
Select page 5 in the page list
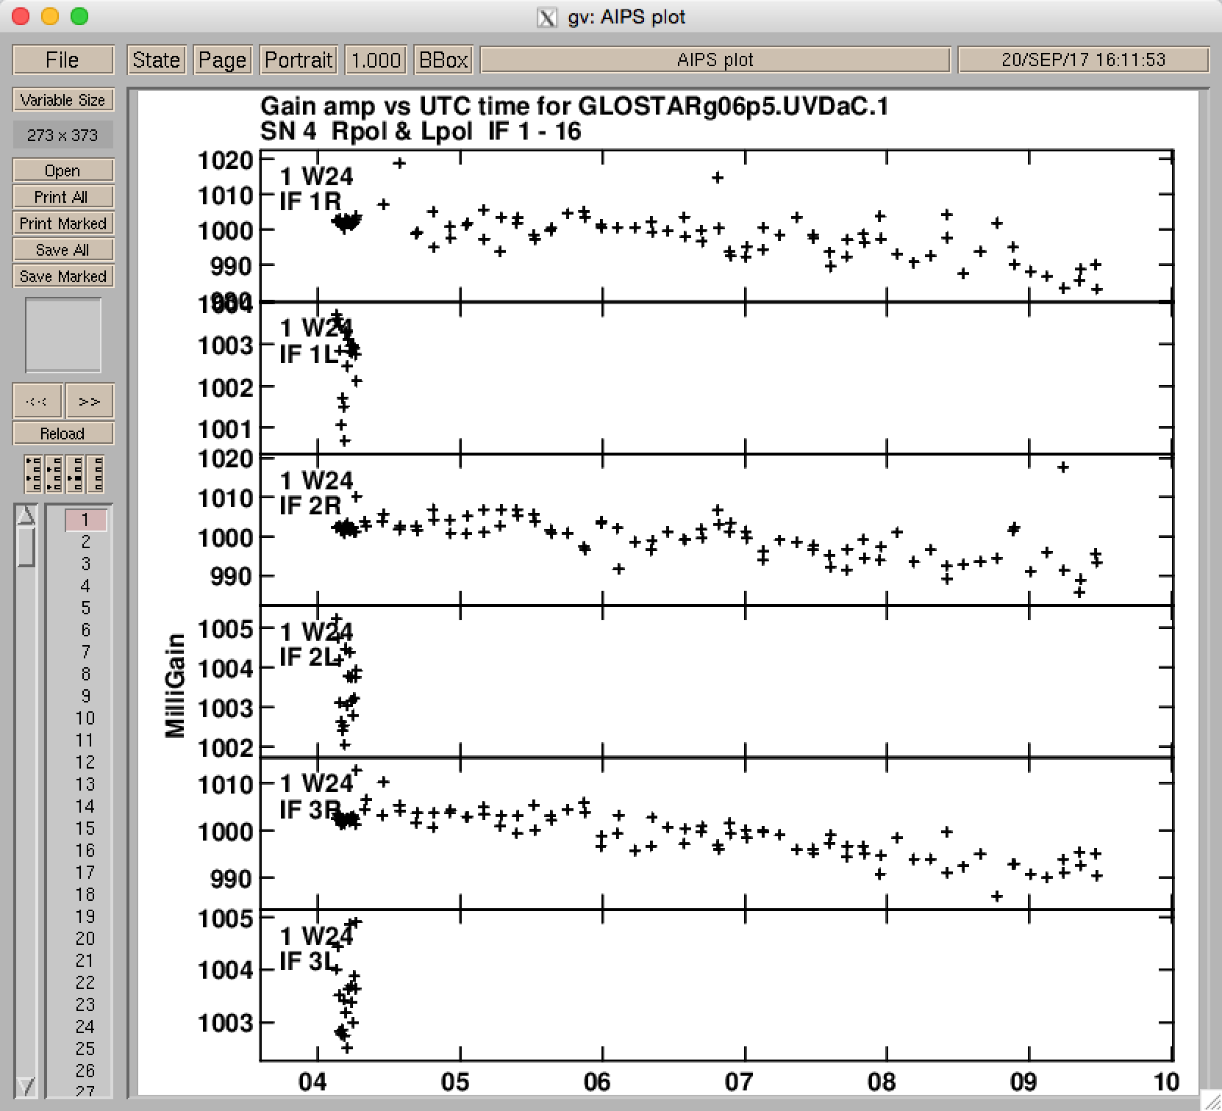click(x=86, y=608)
